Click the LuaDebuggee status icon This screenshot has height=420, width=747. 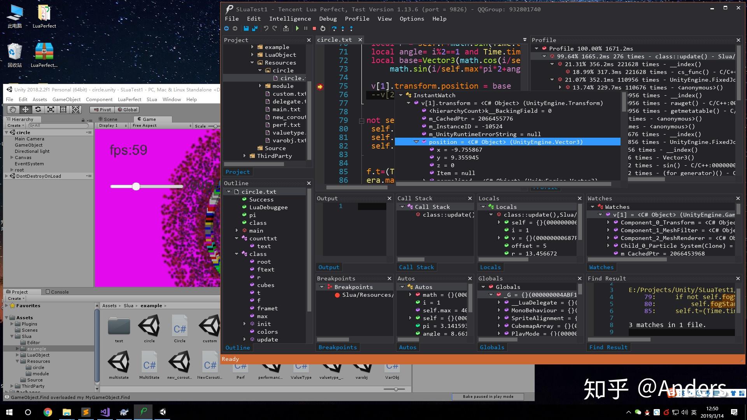click(x=244, y=206)
